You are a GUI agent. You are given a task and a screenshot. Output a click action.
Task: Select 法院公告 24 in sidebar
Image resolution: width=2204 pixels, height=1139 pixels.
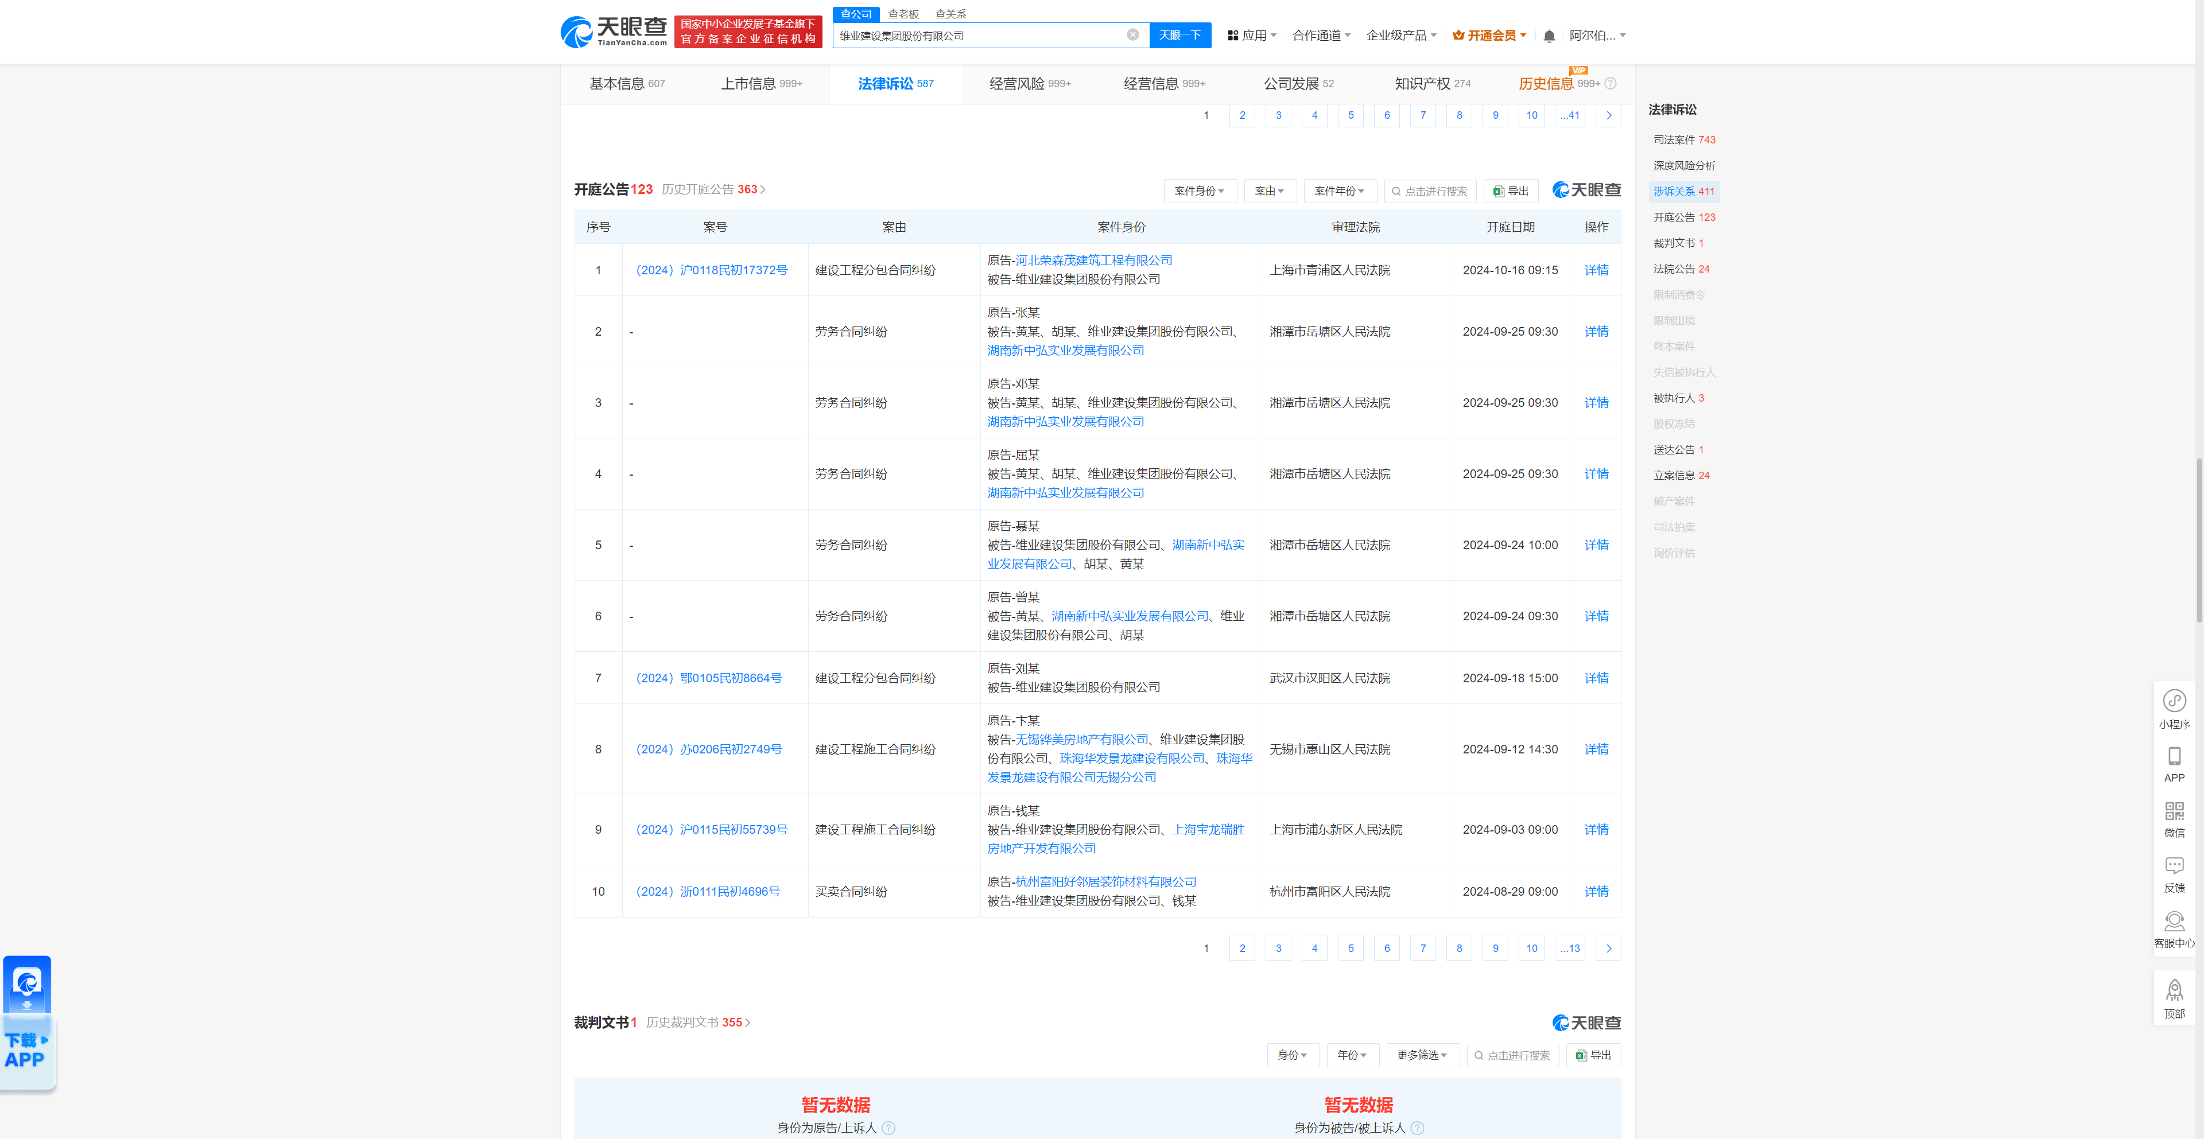coord(1681,269)
